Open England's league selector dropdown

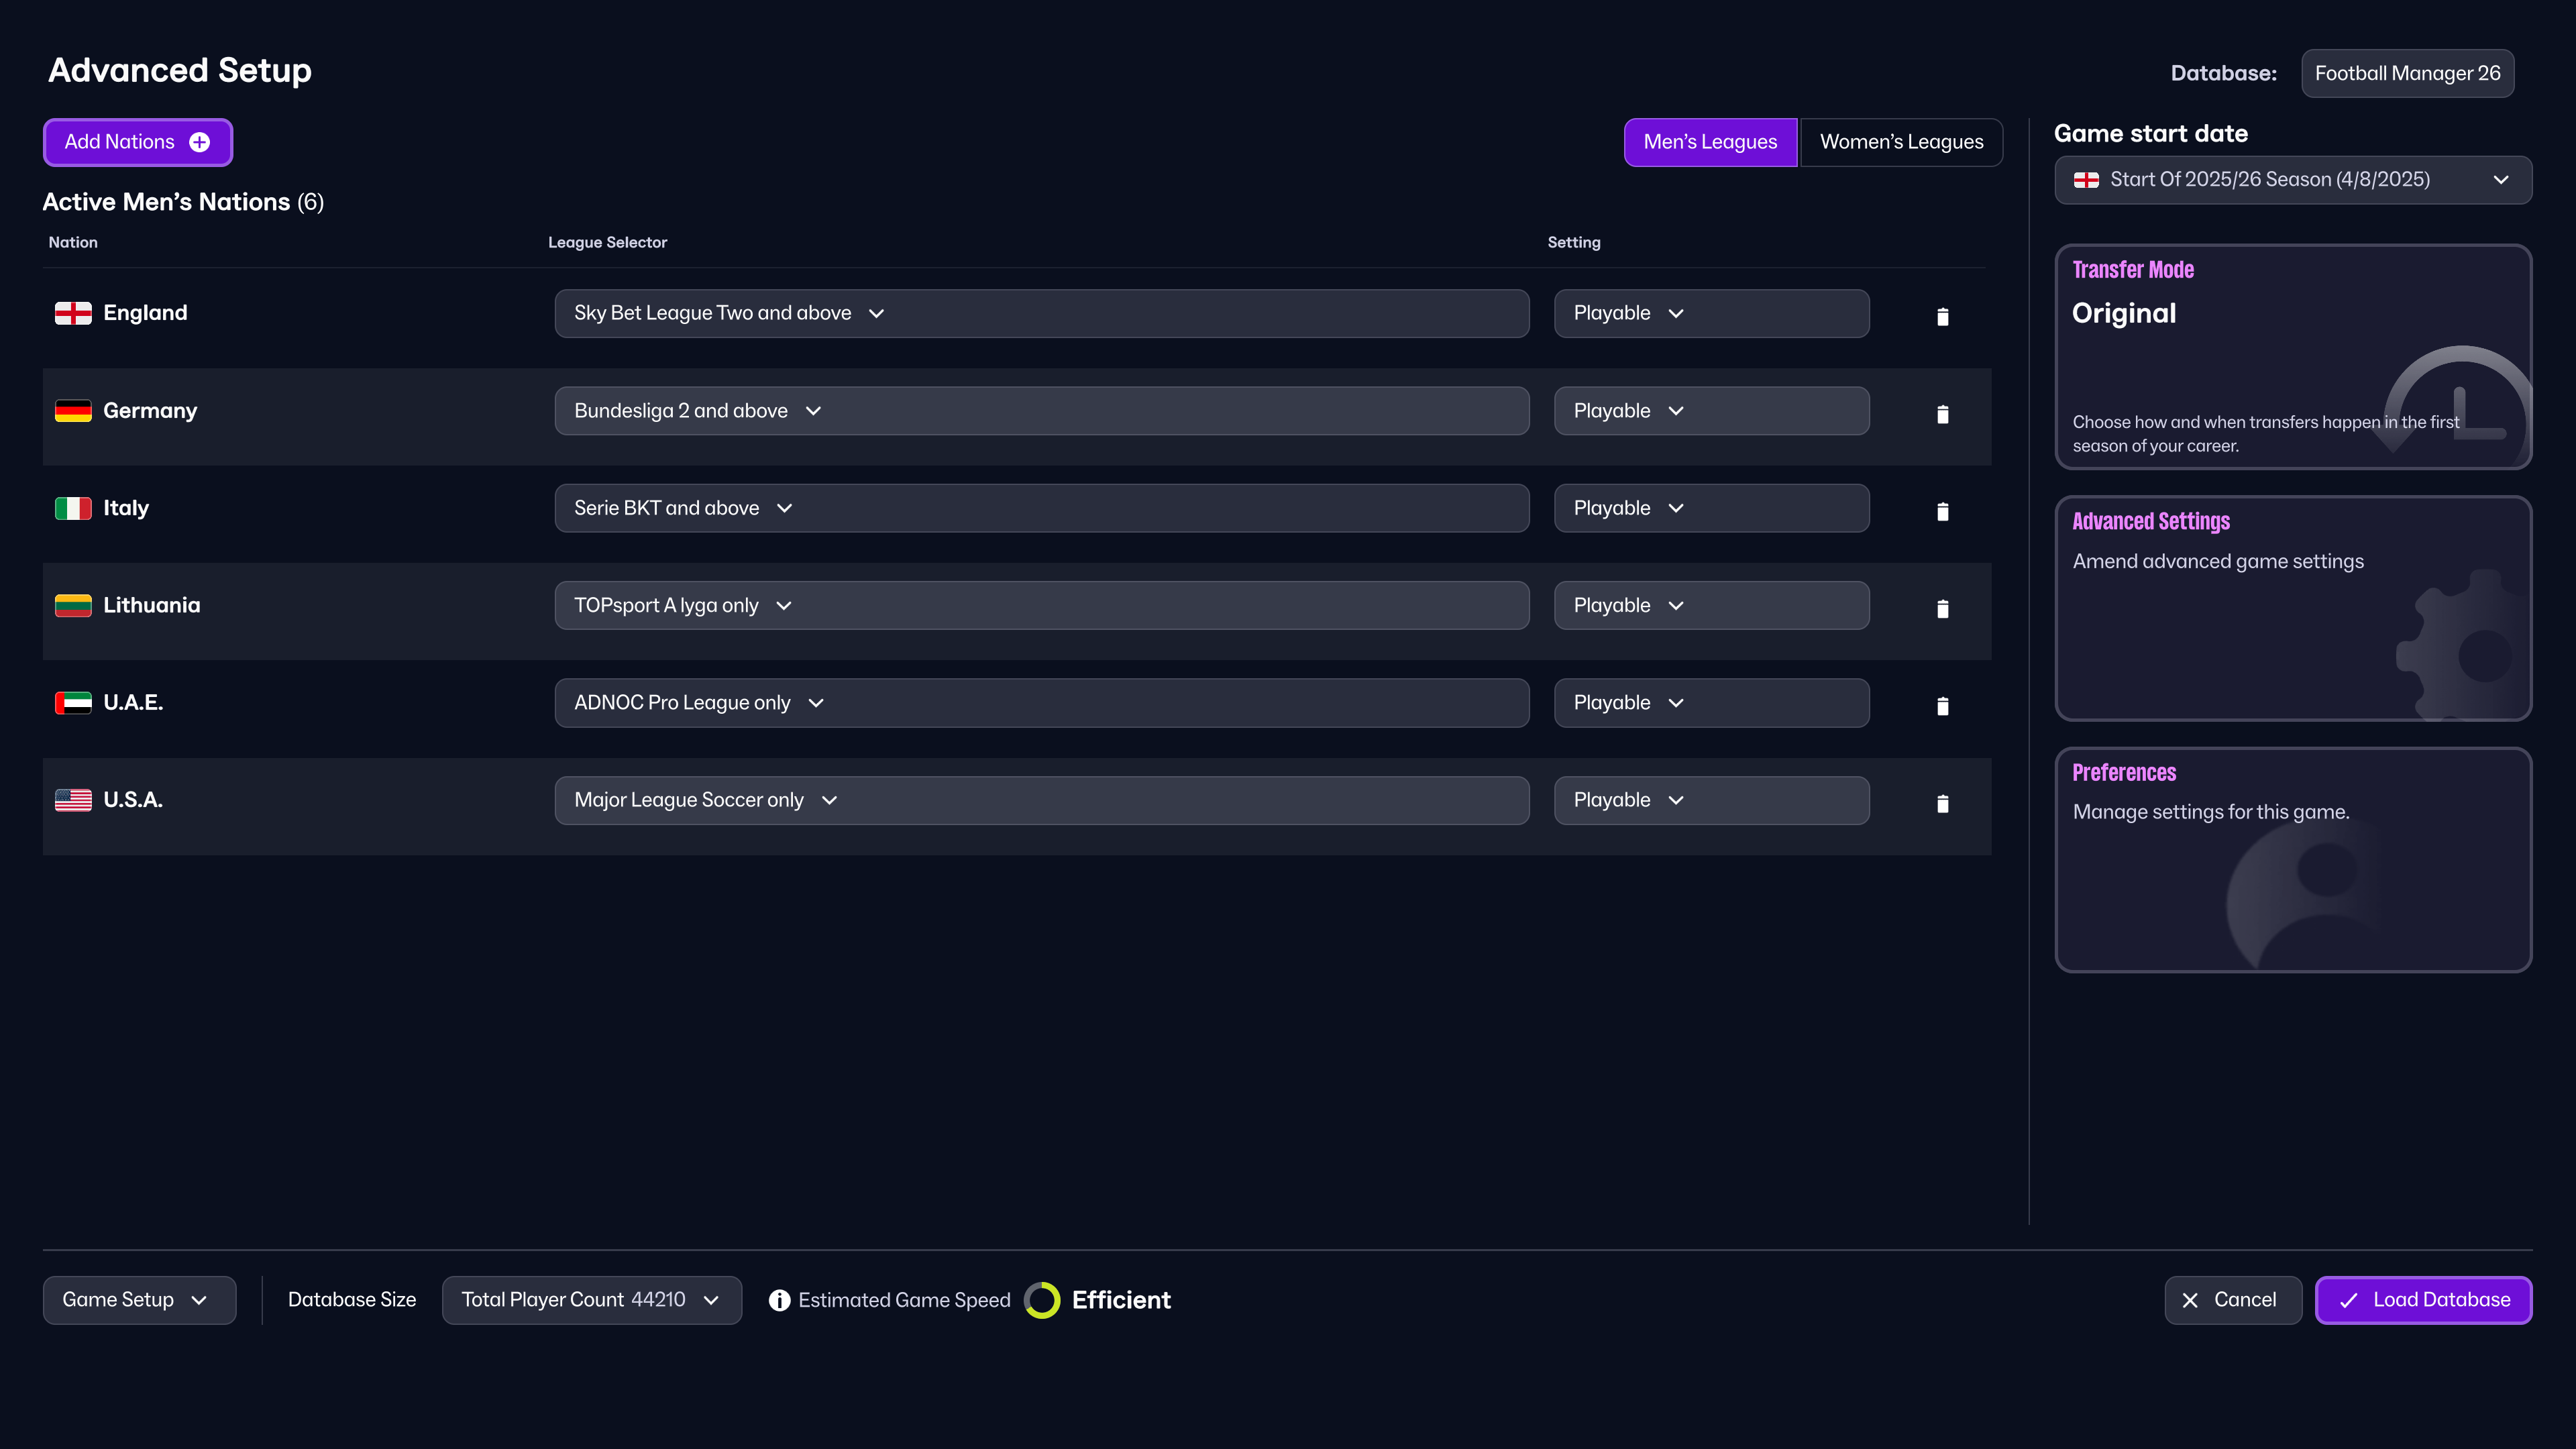(x=1041, y=313)
